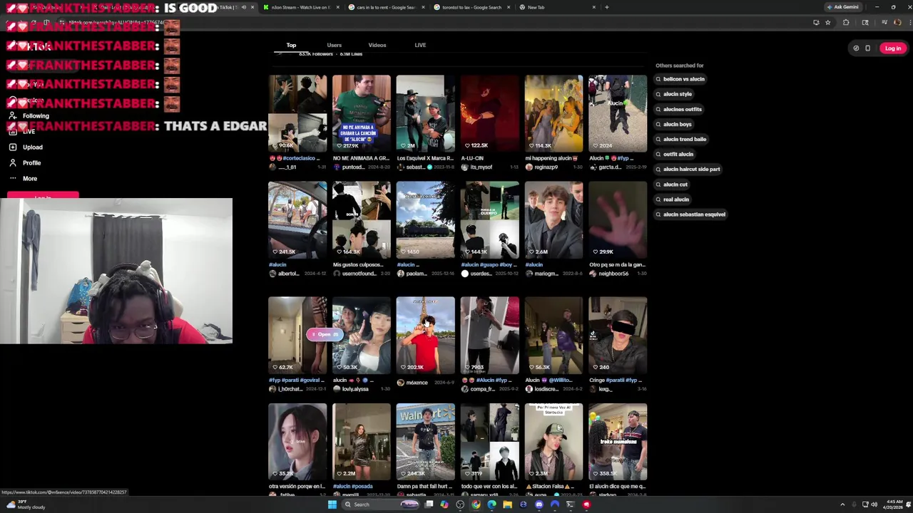Open Task View from the taskbar
The height and width of the screenshot is (513, 913).
click(x=429, y=504)
